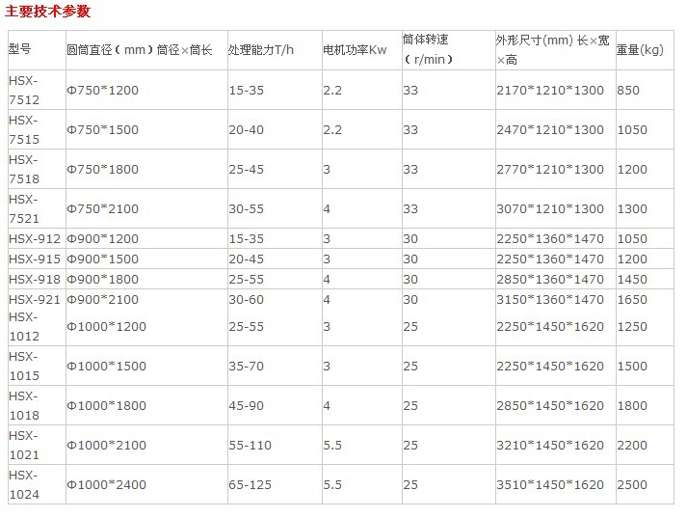Viewport: 687px width, 518px height.
Task: Select the 2500 weight cell
Action: [x=632, y=484]
